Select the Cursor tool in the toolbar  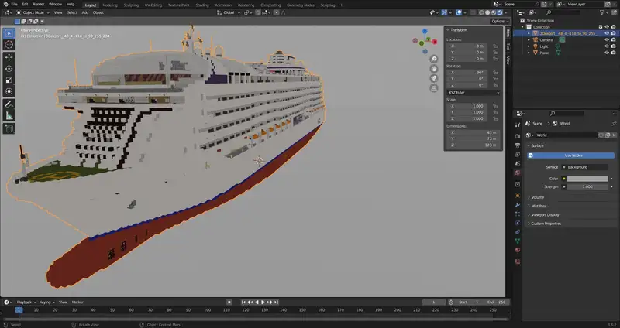[9, 45]
